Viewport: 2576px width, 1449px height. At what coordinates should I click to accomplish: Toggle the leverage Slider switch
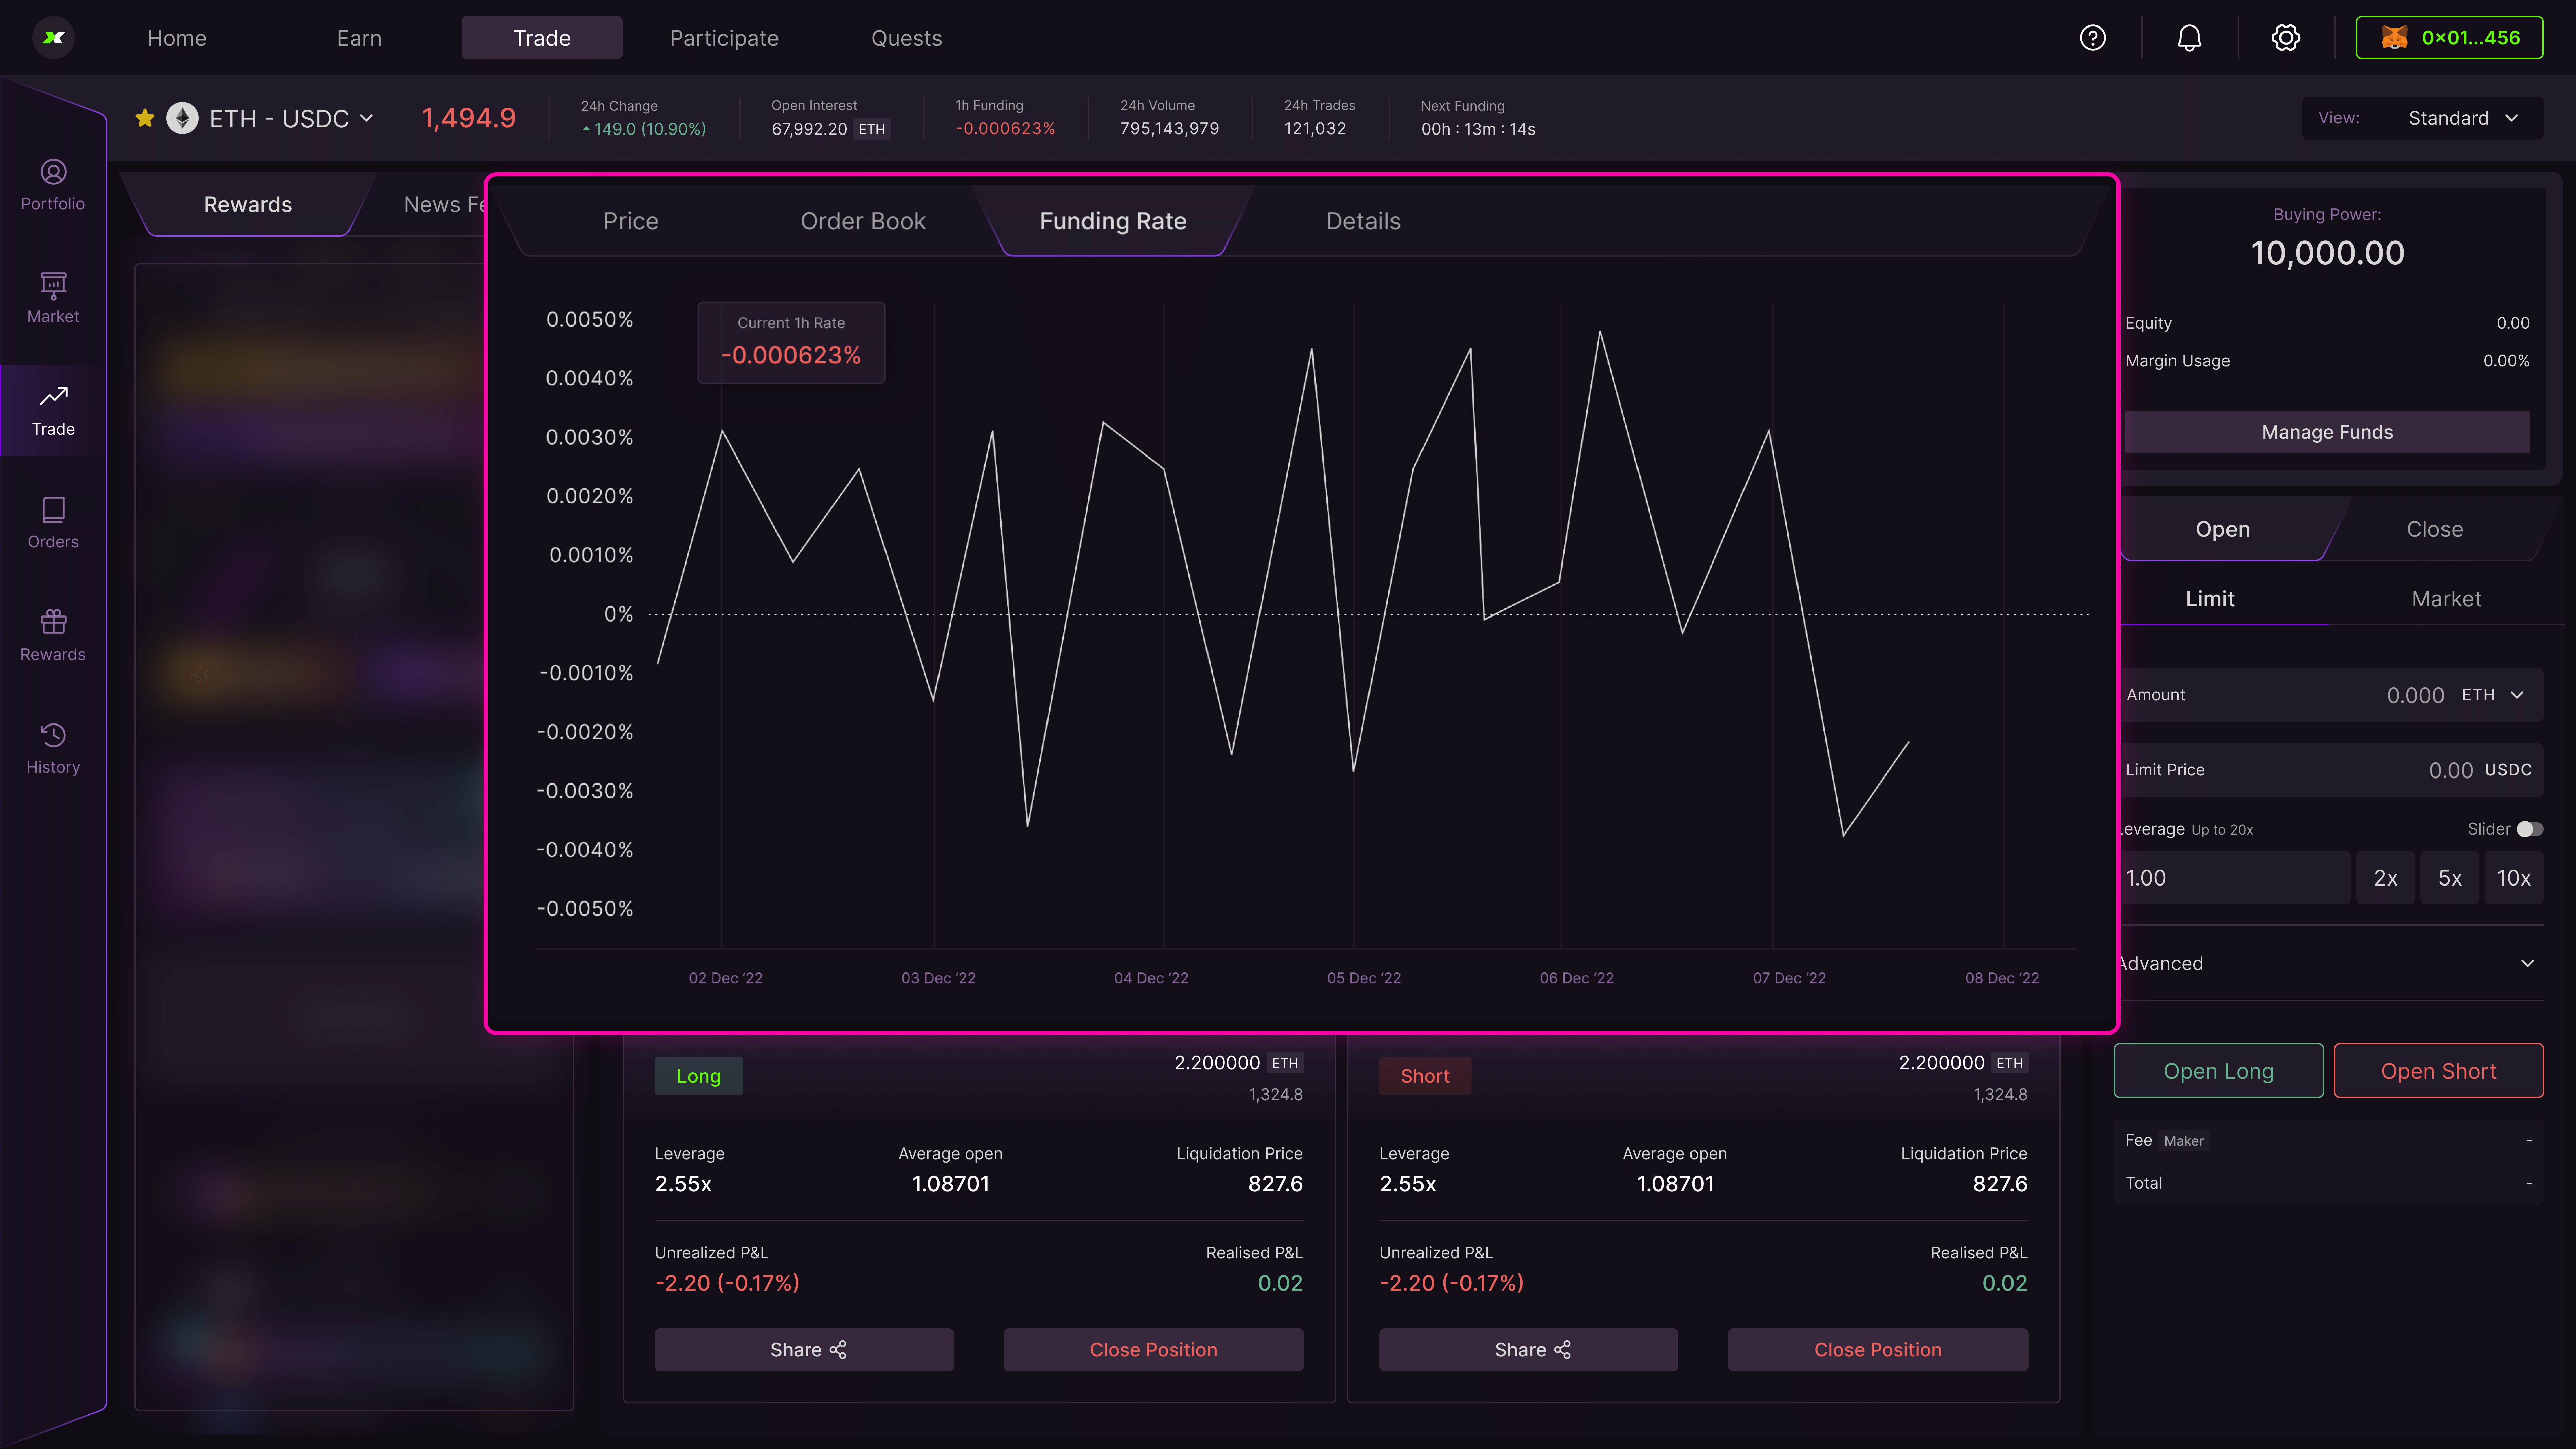(x=2530, y=829)
